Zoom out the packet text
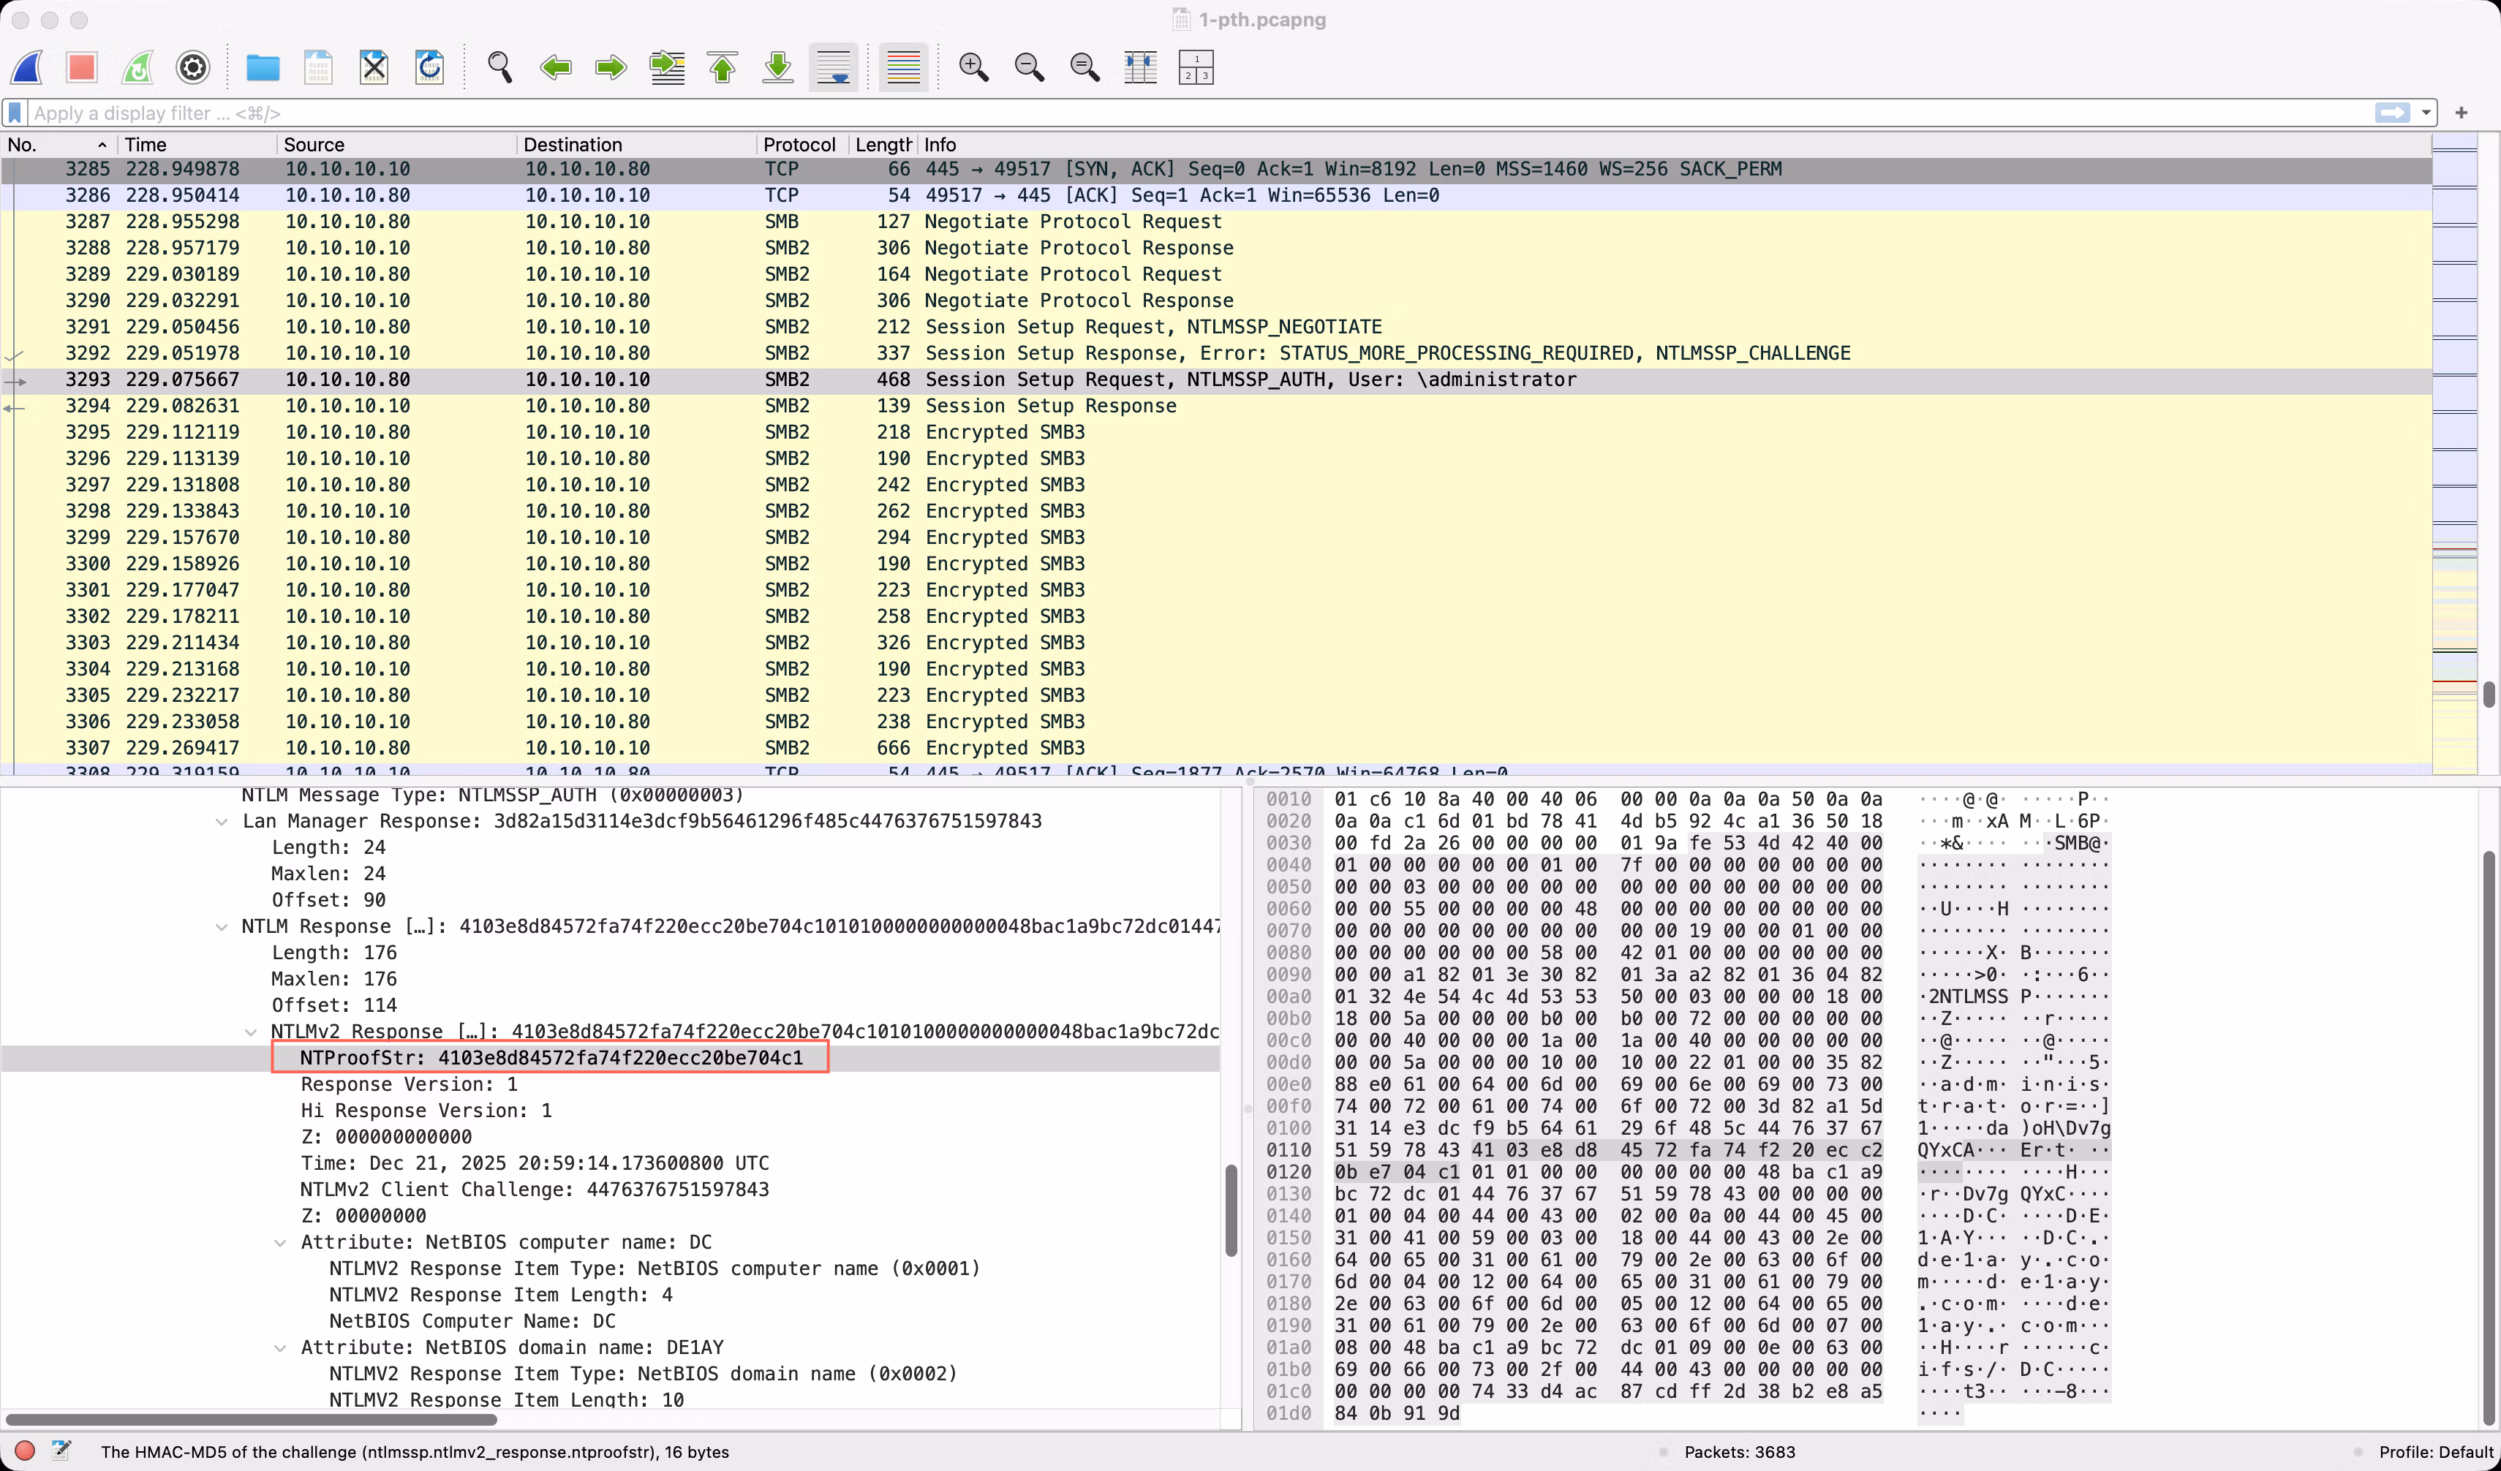Viewport: 2501px width, 1471px height. [1029, 67]
